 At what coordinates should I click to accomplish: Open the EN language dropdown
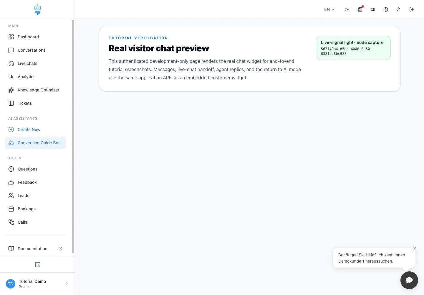click(x=329, y=9)
